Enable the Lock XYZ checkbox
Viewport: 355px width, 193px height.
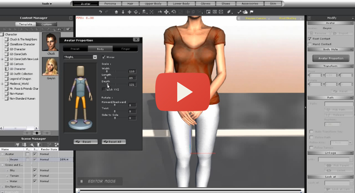(x=104, y=89)
